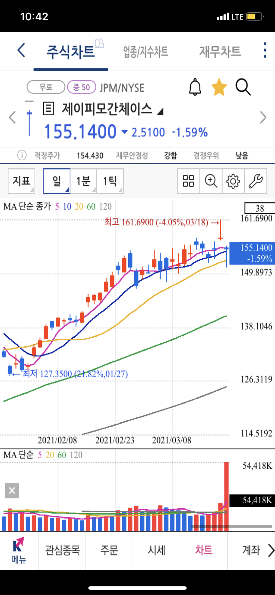Screen dimensions: 275x595
Task: Grab the horizontal chart scrollbar
Action: click(232, 526)
